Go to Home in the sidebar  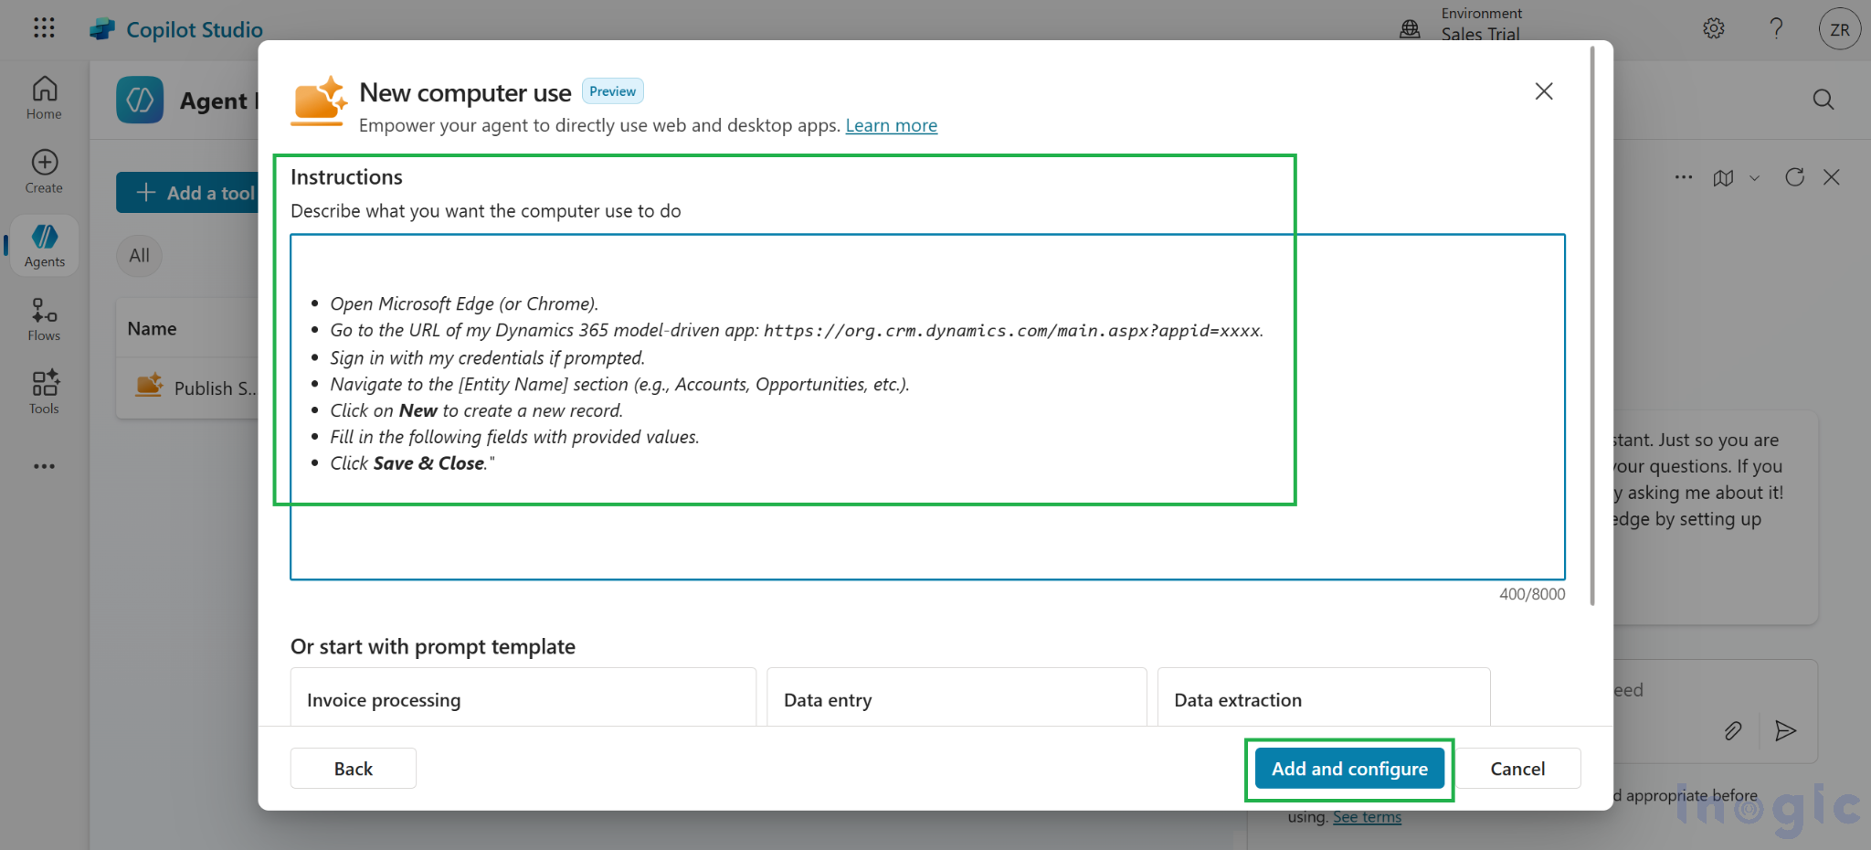[x=44, y=98]
